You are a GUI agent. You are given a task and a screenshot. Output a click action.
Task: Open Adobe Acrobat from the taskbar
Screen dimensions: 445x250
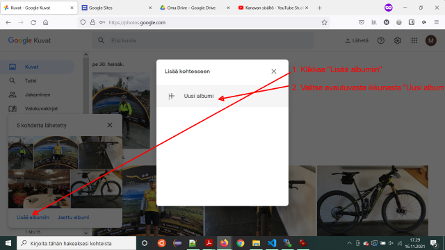(x=209, y=243)
